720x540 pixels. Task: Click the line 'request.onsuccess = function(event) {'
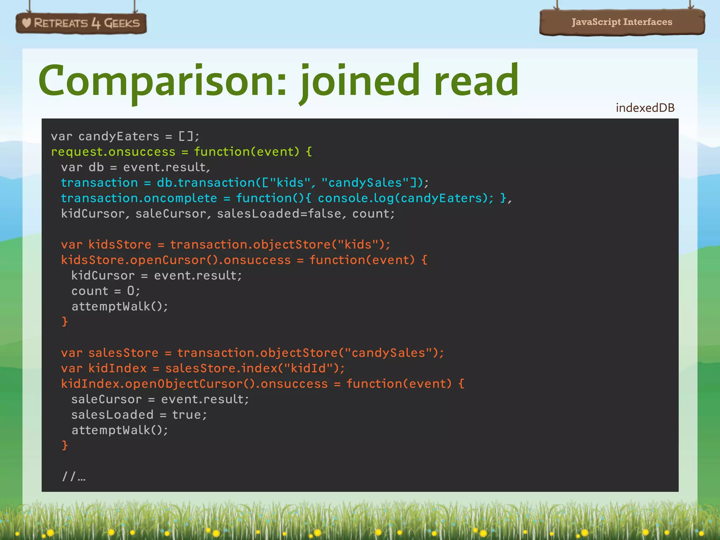pos(181,152)
